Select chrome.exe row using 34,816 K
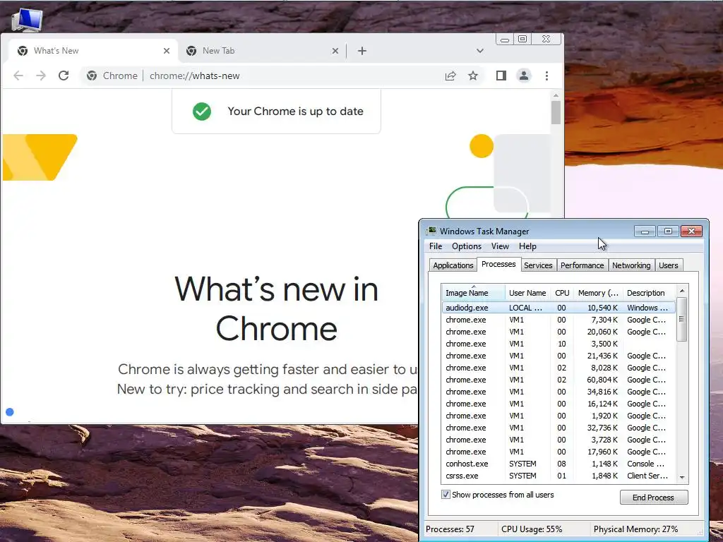The image size is (723, 542). pyautogui.click(x=558, y=392)
